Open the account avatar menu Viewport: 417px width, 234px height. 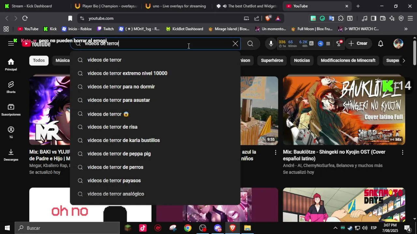tap(398, 44)
